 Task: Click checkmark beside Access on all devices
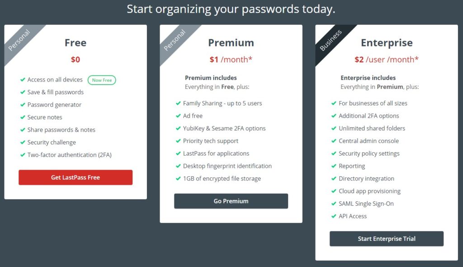(x=23, y=79)
